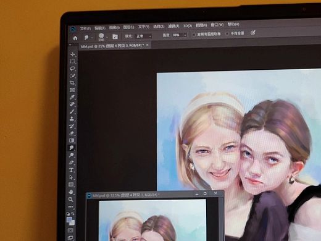Select the Lasso tool
The image size is (321, 241).
coord(72,69)
